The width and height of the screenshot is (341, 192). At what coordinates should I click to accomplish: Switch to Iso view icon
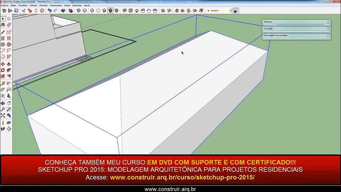pos(124,11)
